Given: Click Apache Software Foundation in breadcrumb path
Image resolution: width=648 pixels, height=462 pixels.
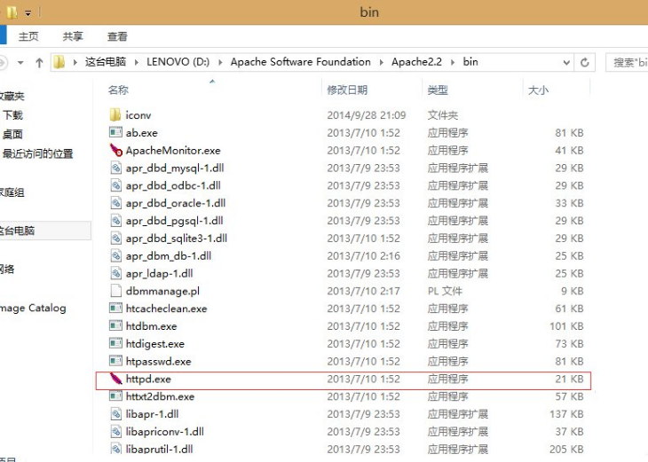Looking at the screenshot, I should [300, 62].
